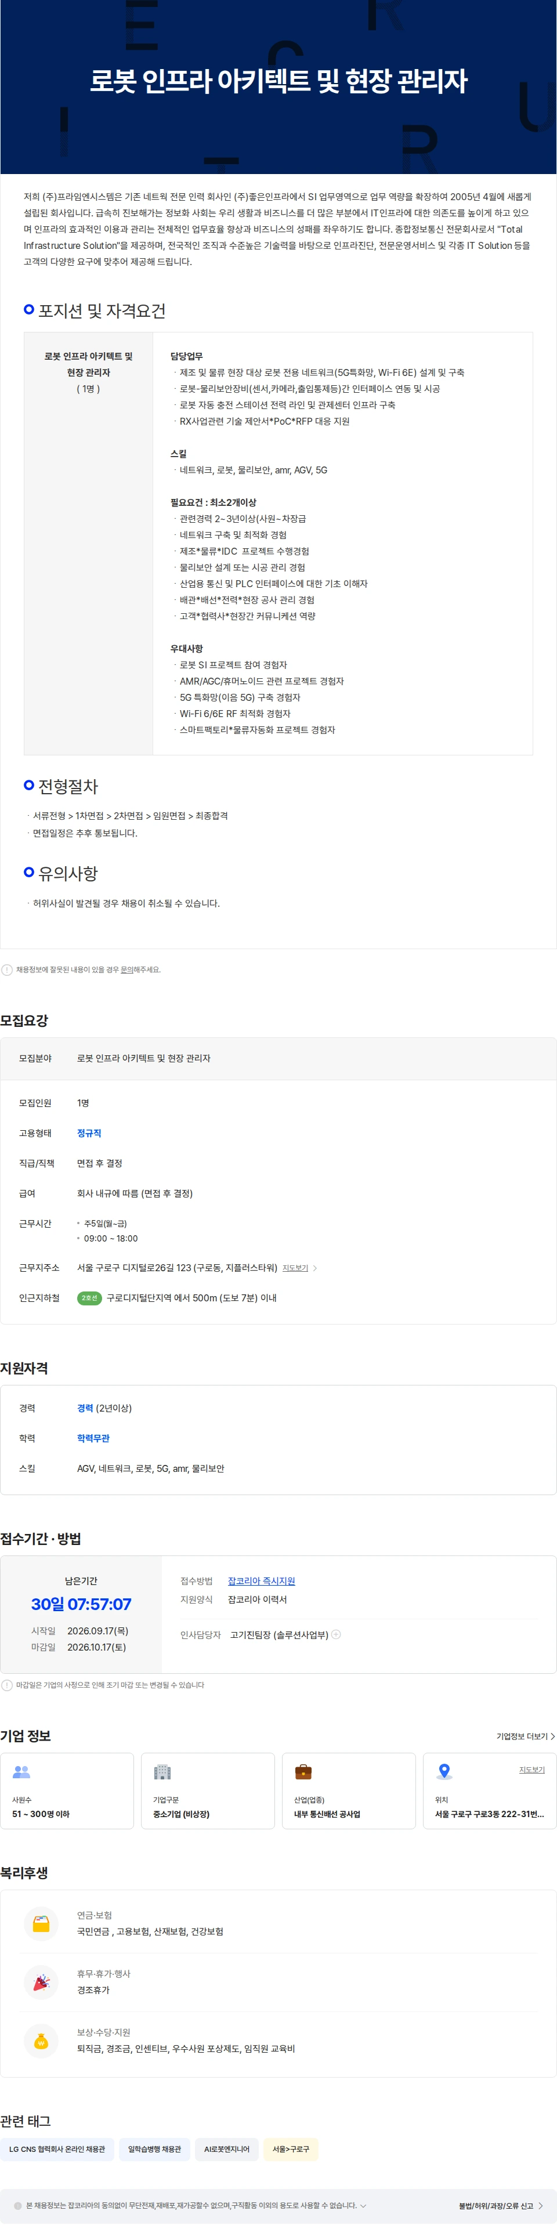Open 지도보기 link in 위치 card
This screenshot has width=557, height=2236.
click(x=532, y=1769)
